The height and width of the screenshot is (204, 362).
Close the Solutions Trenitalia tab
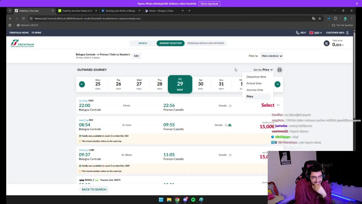[53, 11]
